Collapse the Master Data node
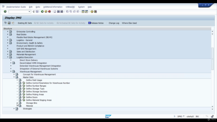This screenshot has height=122, width=217. click(x=14, y=77)
